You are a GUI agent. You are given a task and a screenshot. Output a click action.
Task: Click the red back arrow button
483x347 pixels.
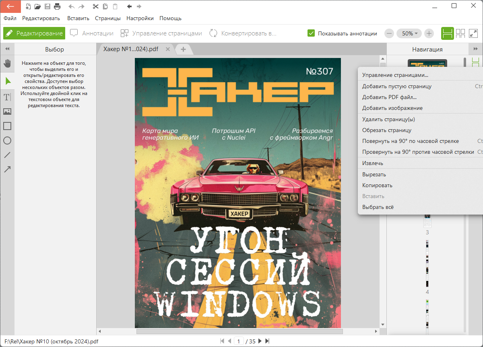point(10,6)
